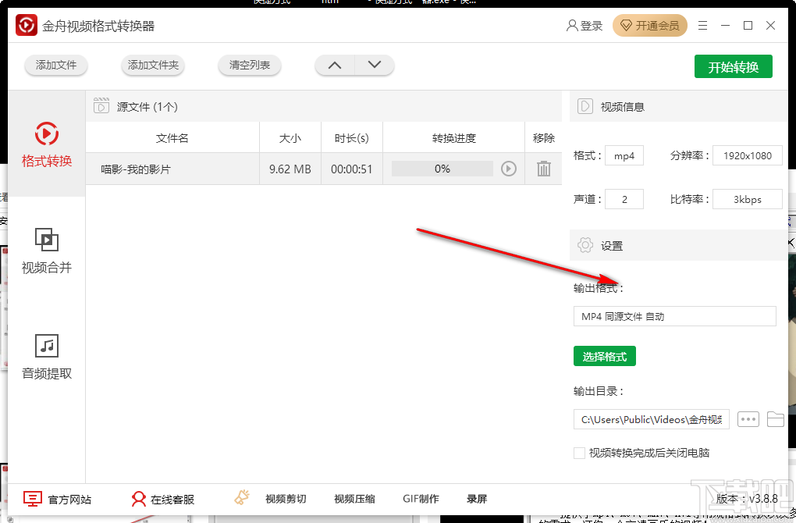This screenshot has height=523, width=796.
Task: Click the move-up chevron button
Action: [x=334, y=66]
